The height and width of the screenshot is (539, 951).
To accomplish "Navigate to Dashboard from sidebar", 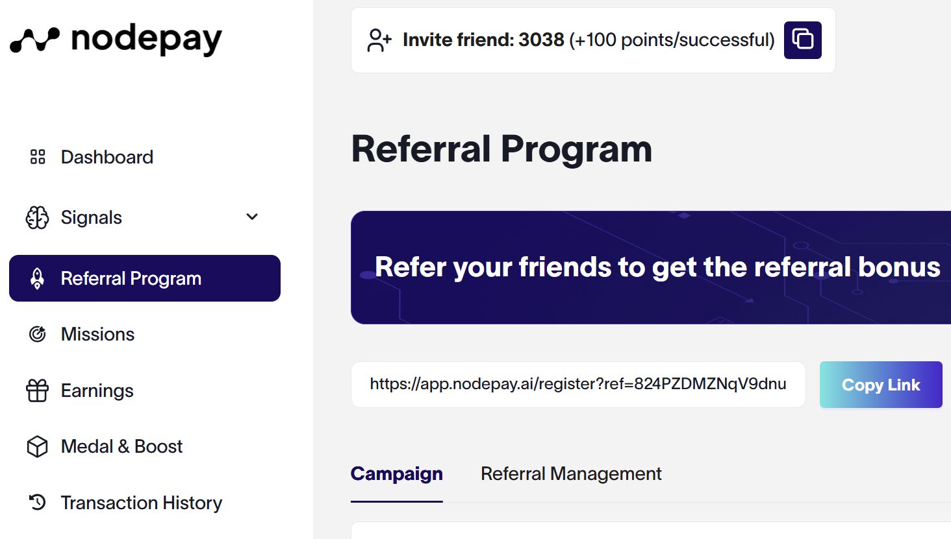I will [107, 156].
